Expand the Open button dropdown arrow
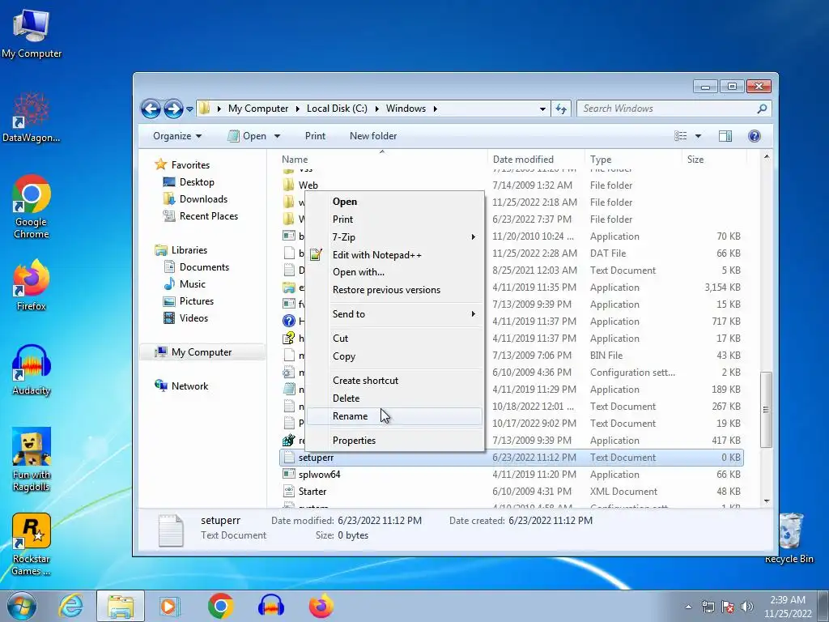Screen dimensions: 829x622 pos(277,136)
